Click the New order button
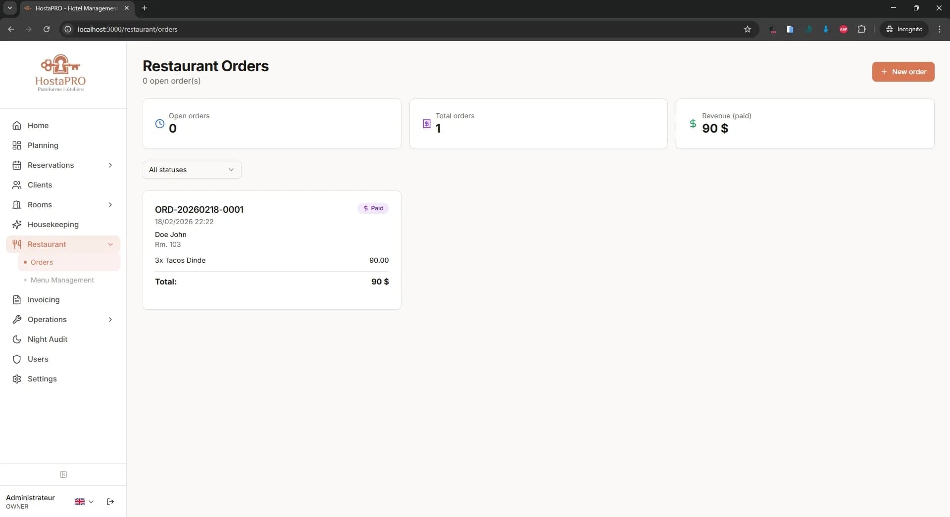Viewport: 950px width, 517px height. coord(902,72)
